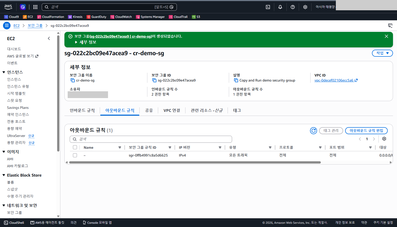Copy security group ID icon
Viewport: 397px width, 227px height.
(x=154, y=80)
